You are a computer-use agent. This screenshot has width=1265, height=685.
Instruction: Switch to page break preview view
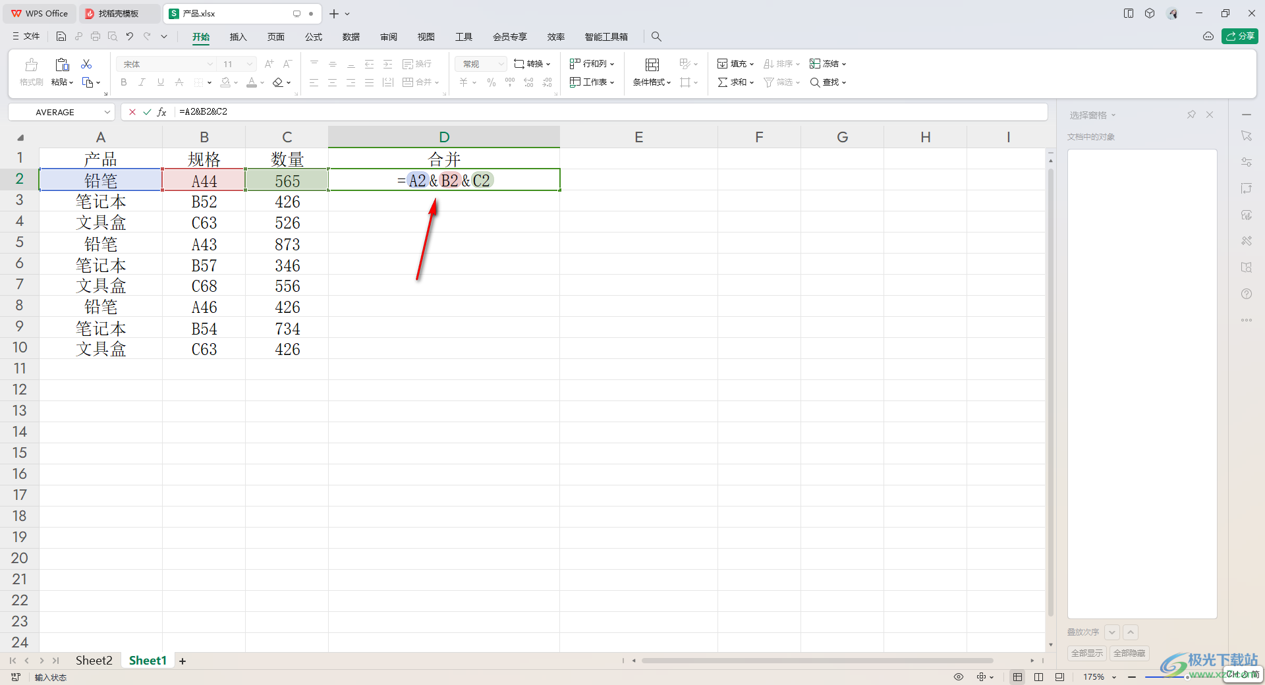pos(1039,676)
